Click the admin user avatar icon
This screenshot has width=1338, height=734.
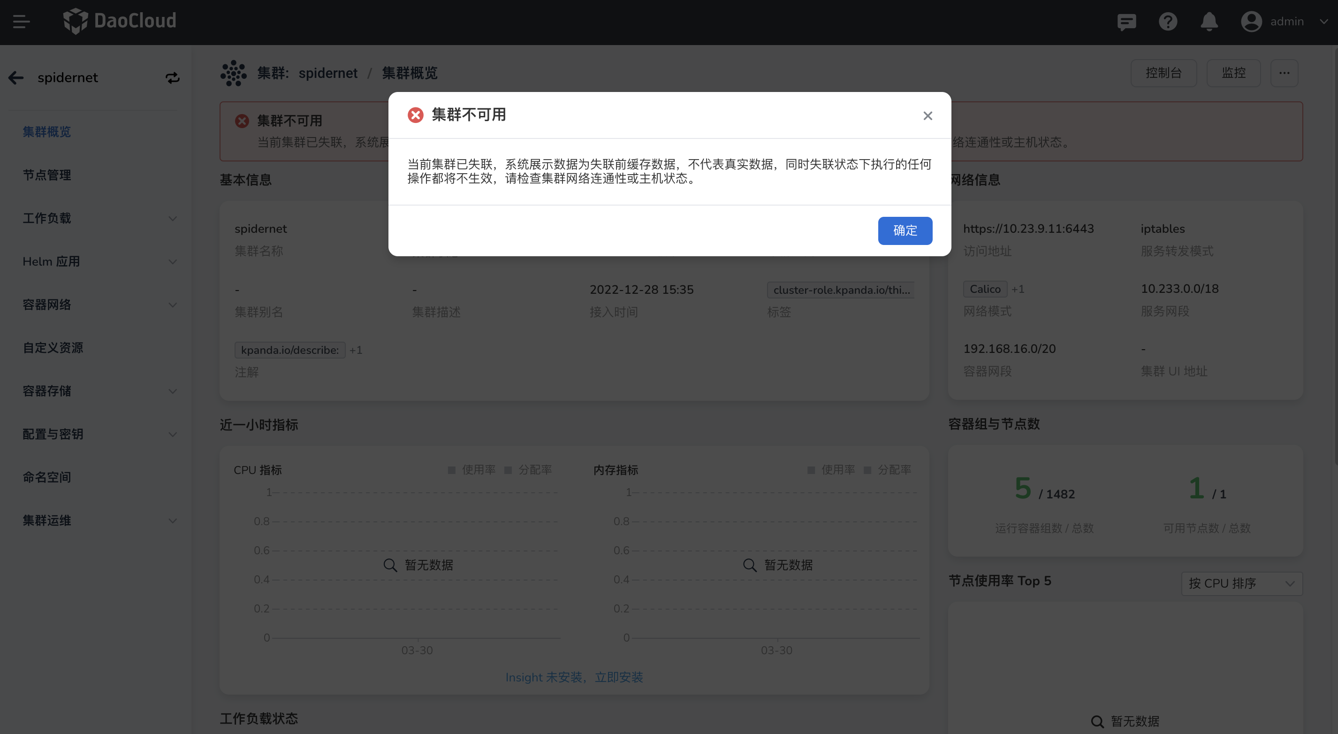coord(1251,22)
